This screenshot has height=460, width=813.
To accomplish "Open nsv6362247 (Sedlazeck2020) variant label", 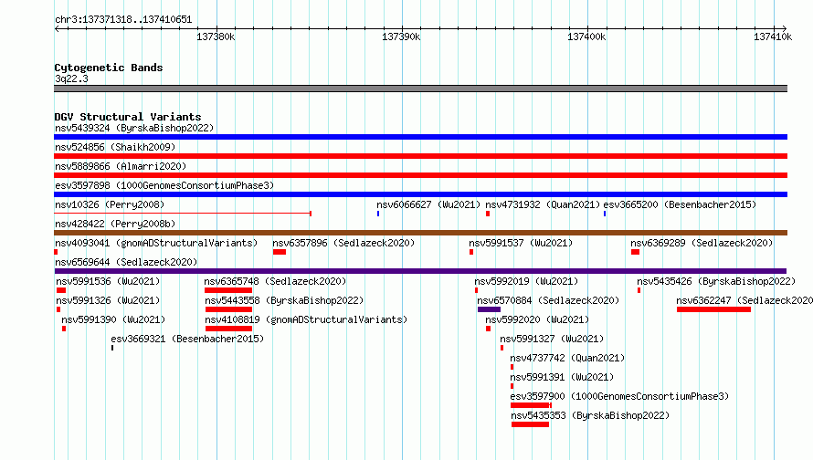I will (744, 300).
